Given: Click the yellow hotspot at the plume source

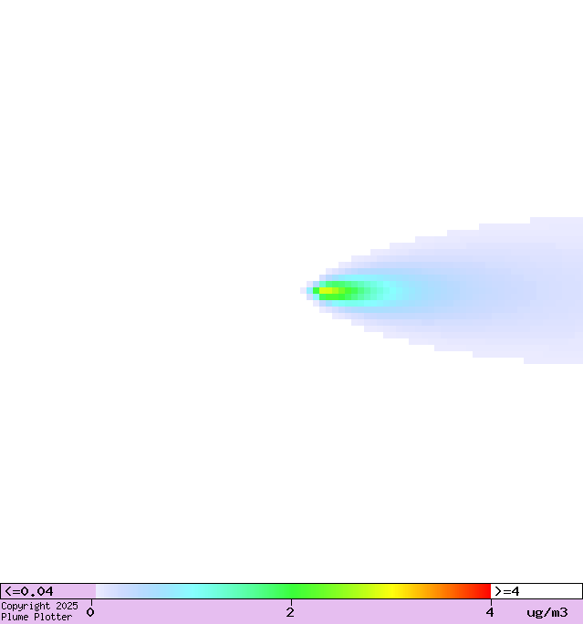Looking at the screenshot, I should point(328,291).
